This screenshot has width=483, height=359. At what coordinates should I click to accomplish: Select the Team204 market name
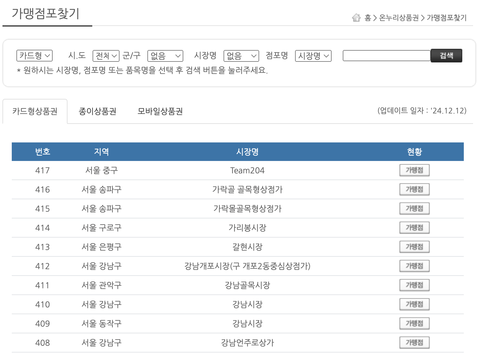tap(247, 171)
